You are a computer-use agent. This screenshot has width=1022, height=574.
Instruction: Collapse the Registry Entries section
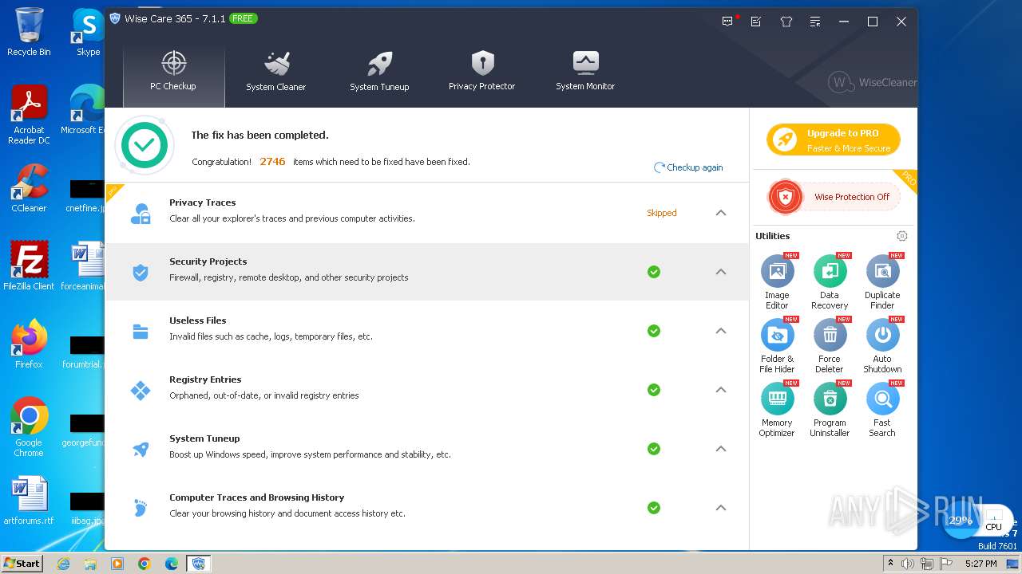point(721,390)
